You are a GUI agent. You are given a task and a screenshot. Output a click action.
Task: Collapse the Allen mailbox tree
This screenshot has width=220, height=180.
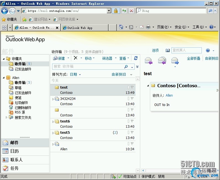click(4, 78)
